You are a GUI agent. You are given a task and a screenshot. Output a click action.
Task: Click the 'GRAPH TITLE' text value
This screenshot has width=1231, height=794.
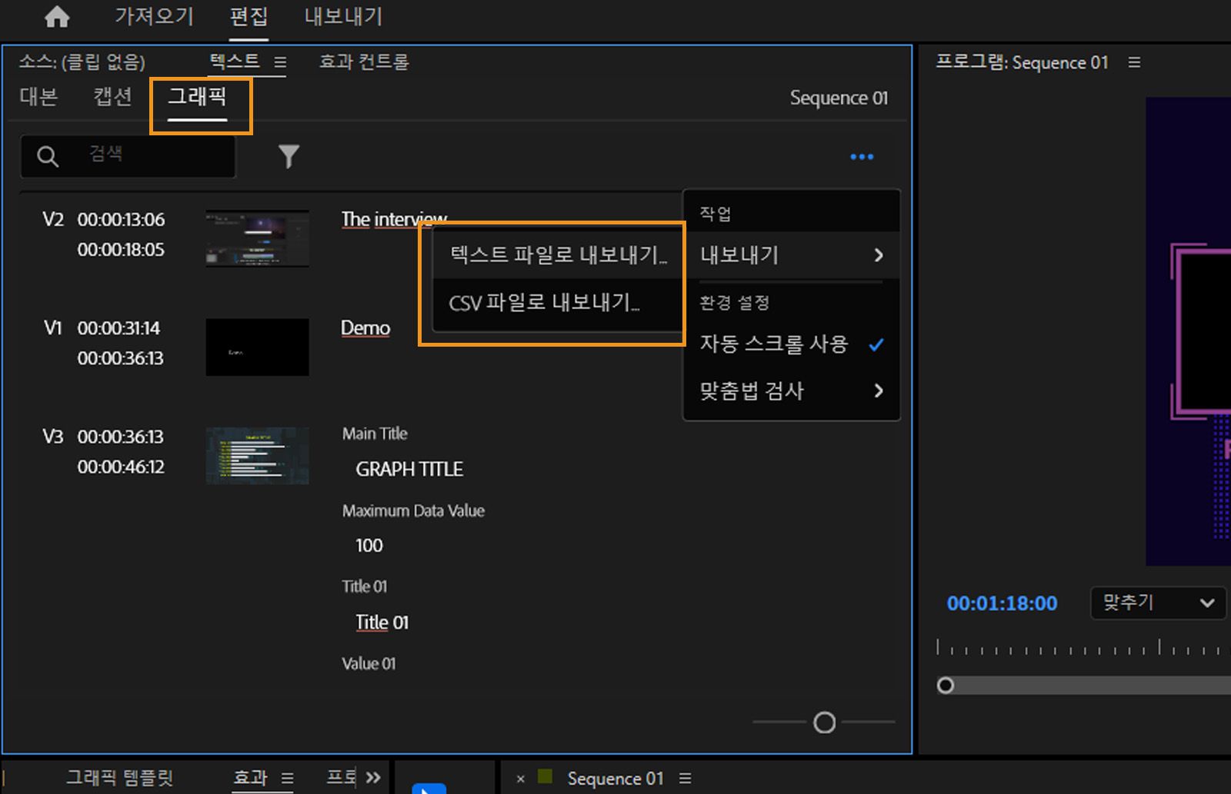coord(409,470)
